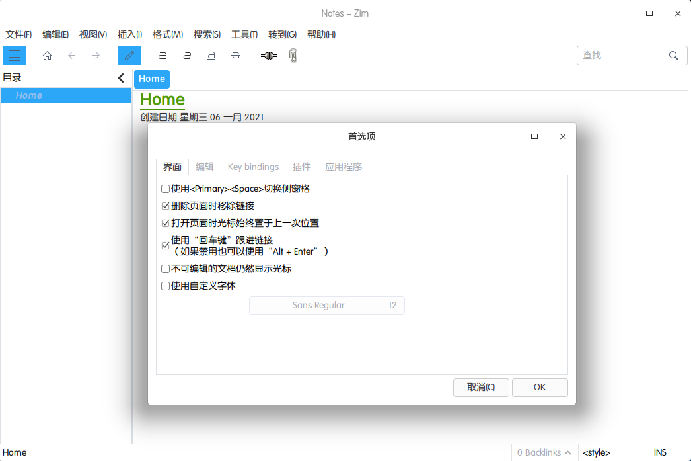The height and width of the screenshot is (461, 691).
Task: Click the insert link plug icon
Action: coord(268,56)
